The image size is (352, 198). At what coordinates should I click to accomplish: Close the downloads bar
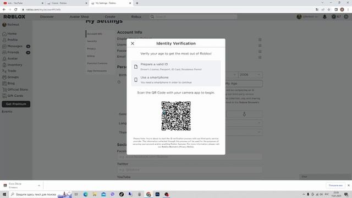click(348, 185)
